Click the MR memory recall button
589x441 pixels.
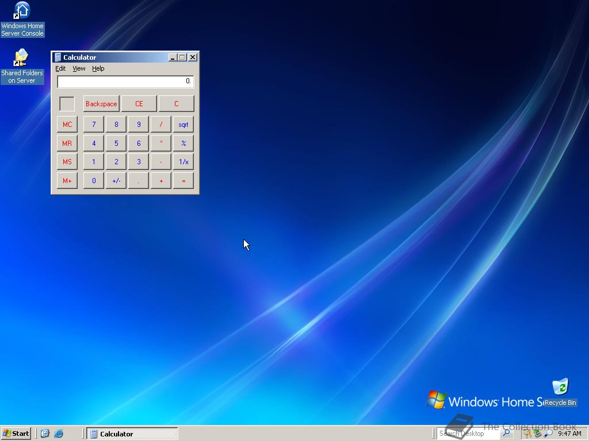tap(67, 143)
